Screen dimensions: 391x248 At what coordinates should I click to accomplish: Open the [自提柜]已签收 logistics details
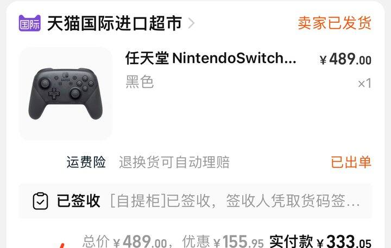pos(235,201)
